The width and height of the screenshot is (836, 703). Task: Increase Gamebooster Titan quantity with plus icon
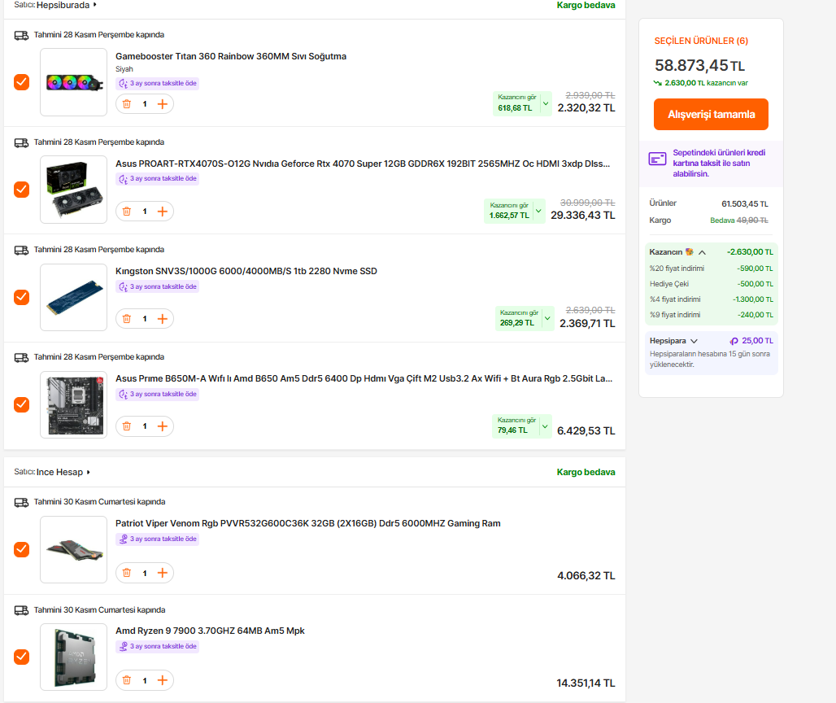pos(163,104)
